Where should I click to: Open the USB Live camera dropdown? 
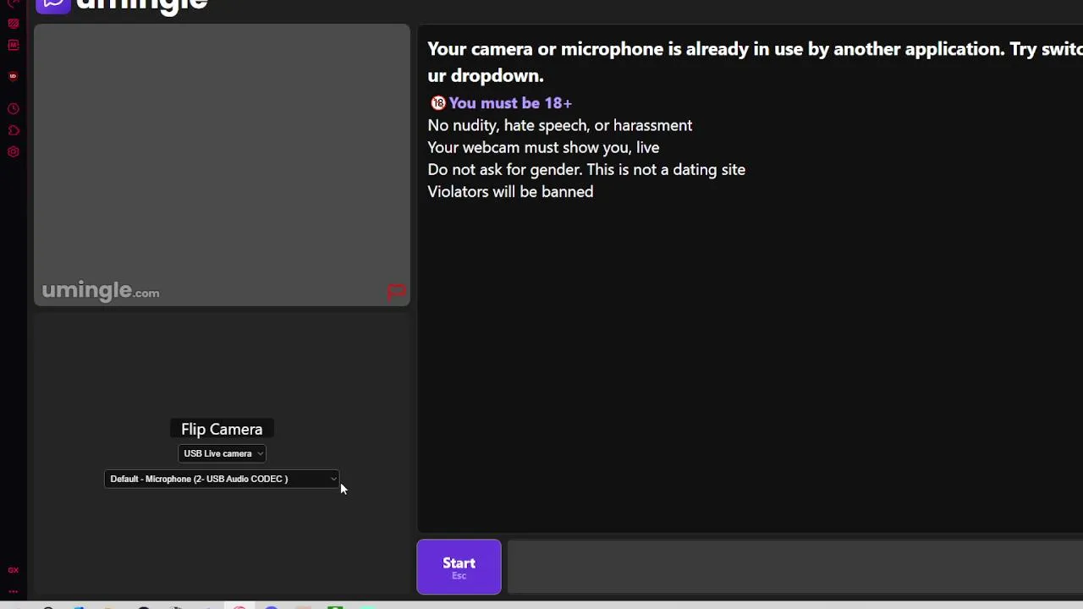223,453
